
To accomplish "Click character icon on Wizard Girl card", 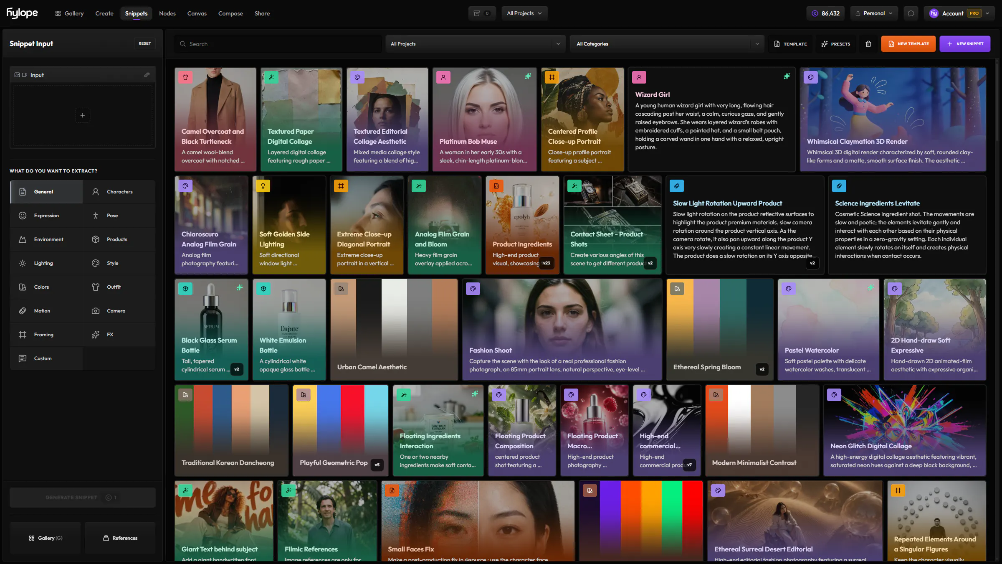I will 639,77.
